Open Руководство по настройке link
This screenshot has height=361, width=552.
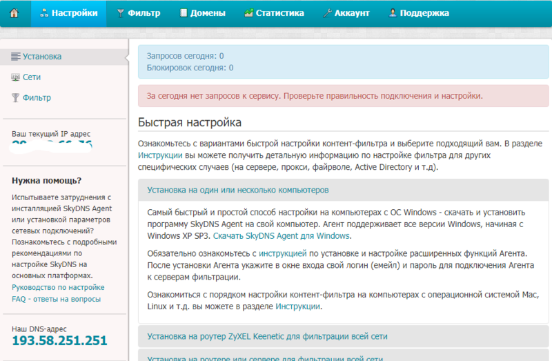tap(58, 287)
